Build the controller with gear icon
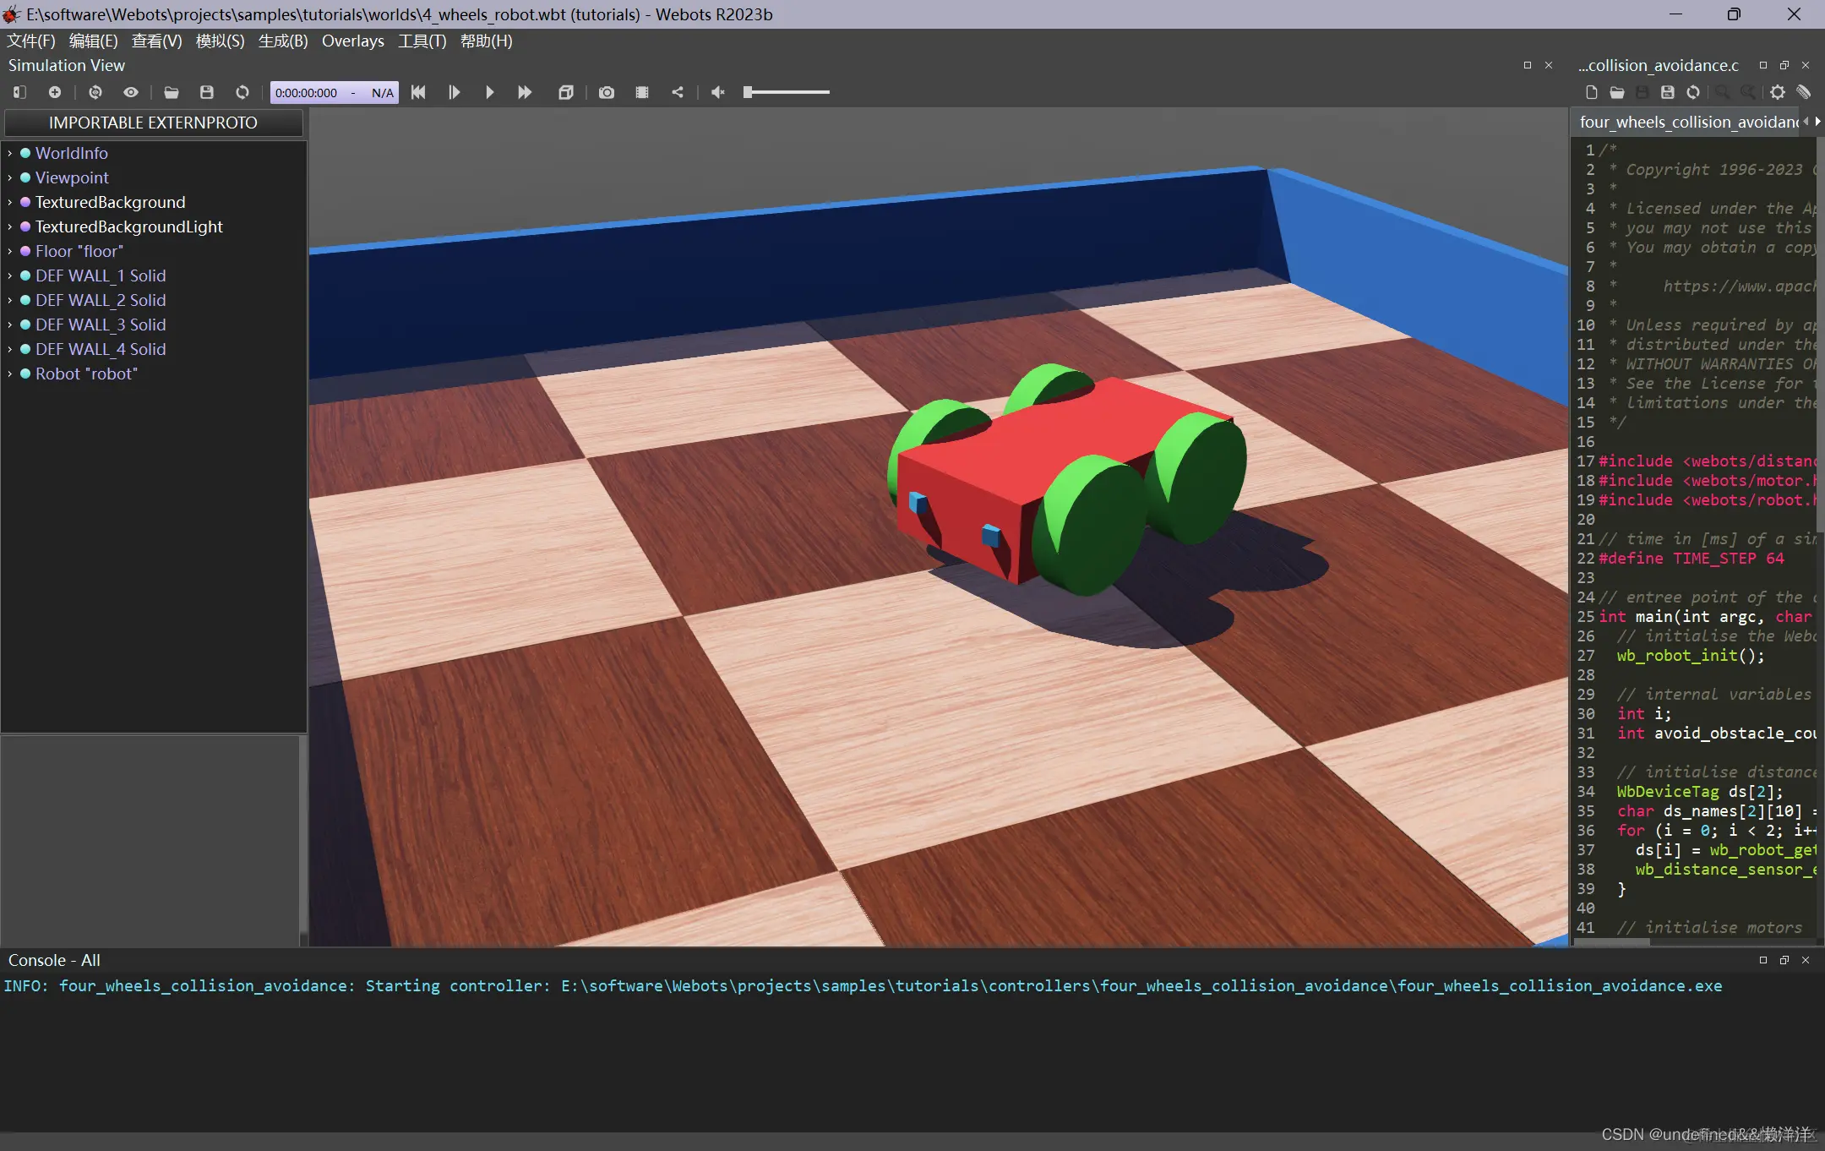Image resolution: width=1825 pixels, height=1151 pixels. pyautogui.click(x=1778, y=92)
